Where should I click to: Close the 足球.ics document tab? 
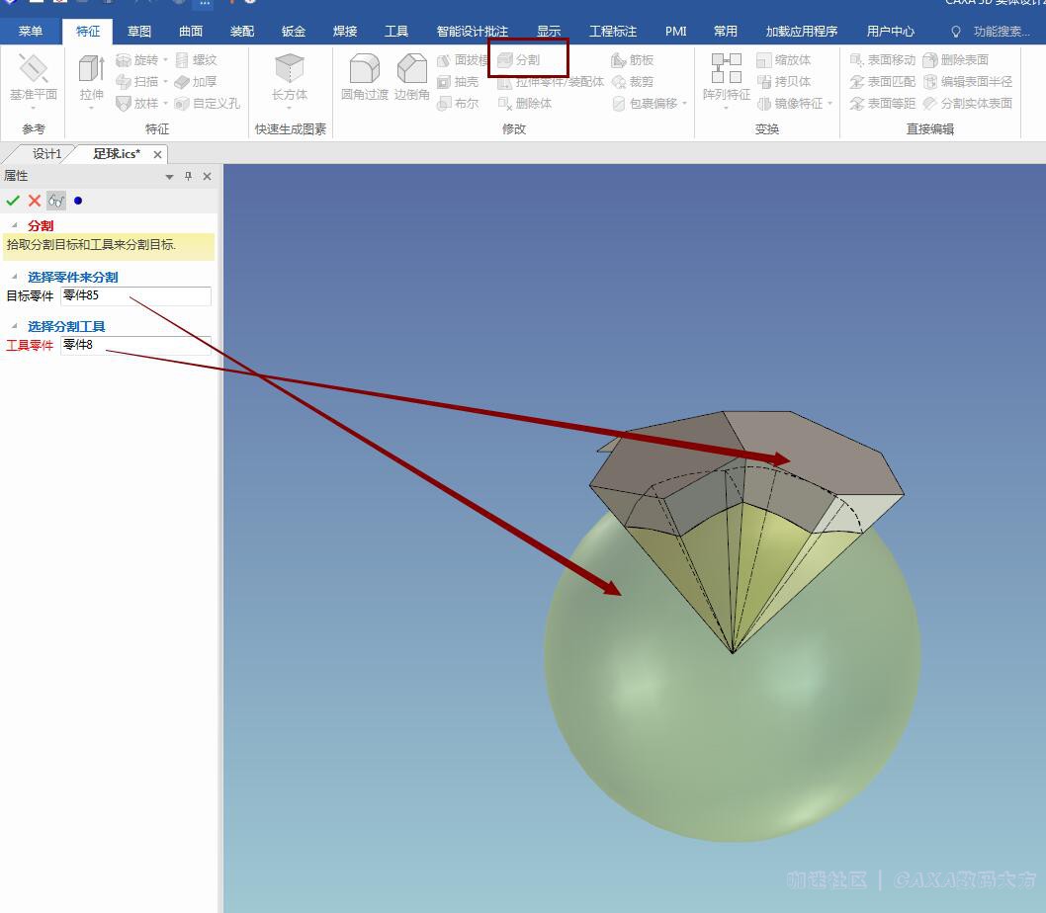[x=157, y=155]
